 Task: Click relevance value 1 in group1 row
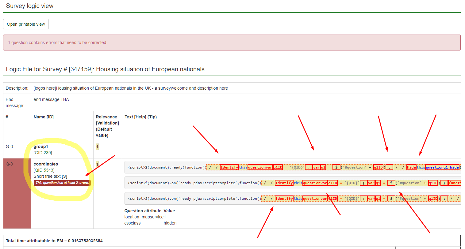click(x=97, y=147)
